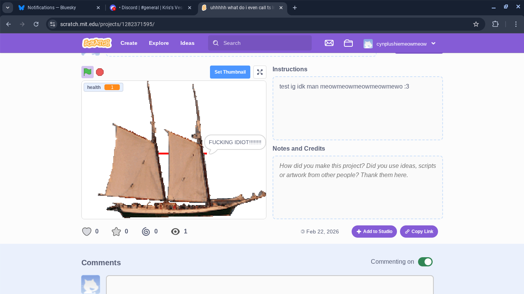Screen dimensions: 524x294
Task: Click the remix spiral icon
Action: click(x=146, y=232)
